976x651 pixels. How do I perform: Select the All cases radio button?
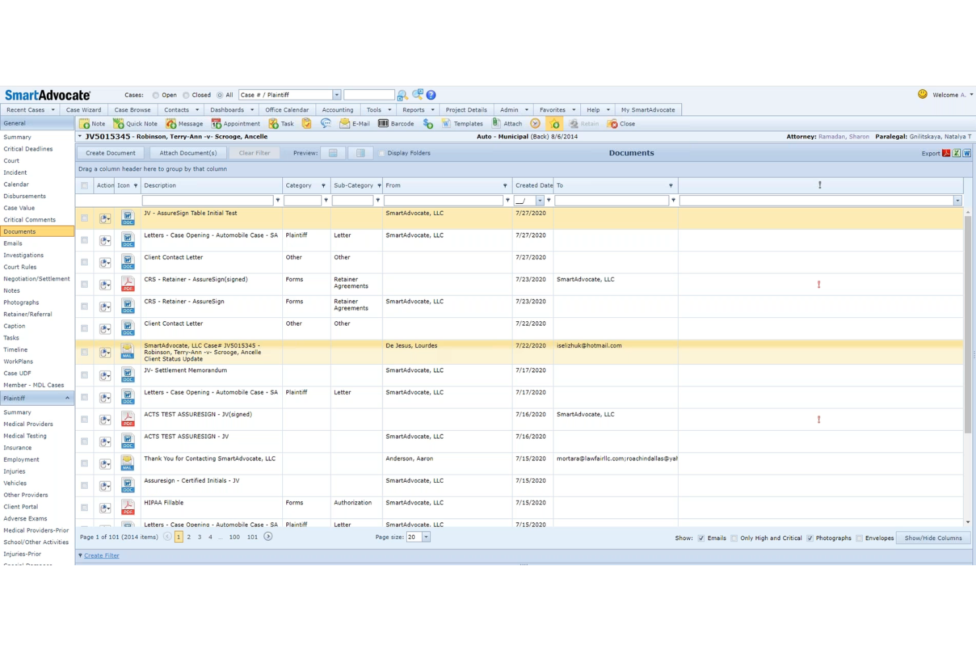220,95
